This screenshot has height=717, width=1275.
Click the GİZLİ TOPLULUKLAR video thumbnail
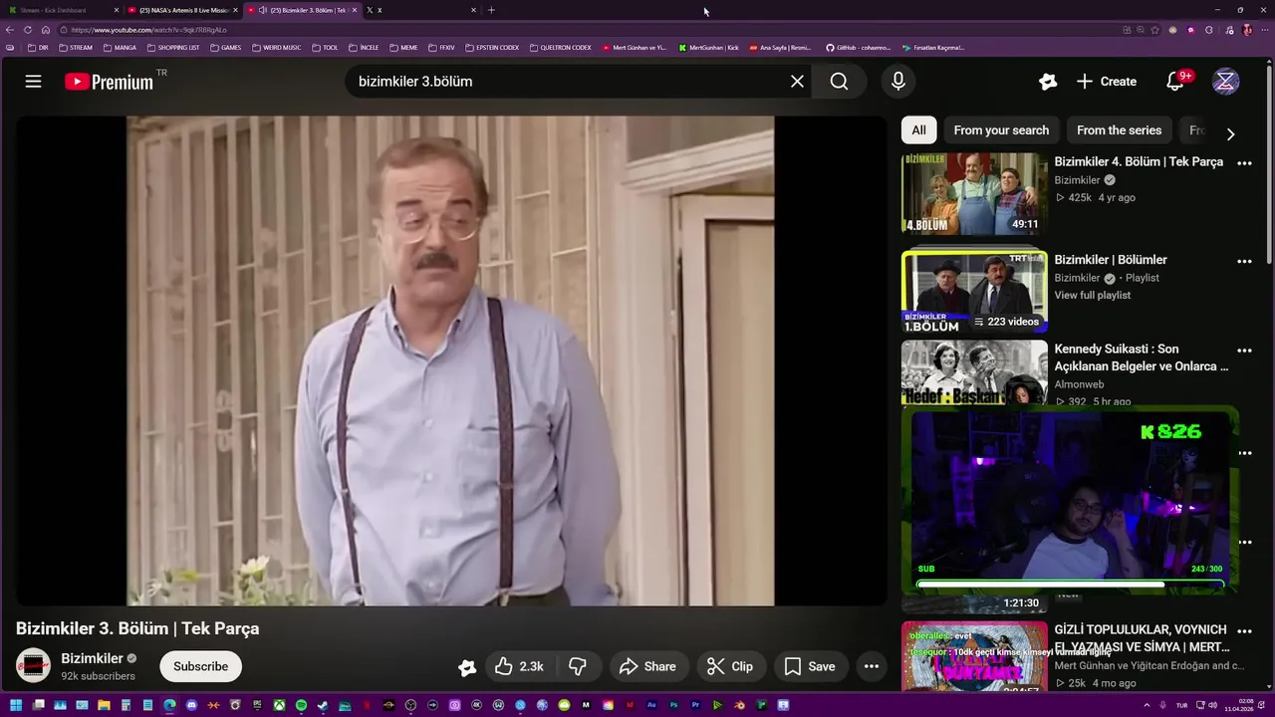click(x=974, y=656)
